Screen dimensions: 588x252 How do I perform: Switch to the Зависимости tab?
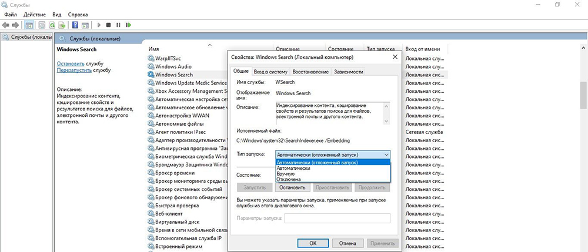[348, 72]
